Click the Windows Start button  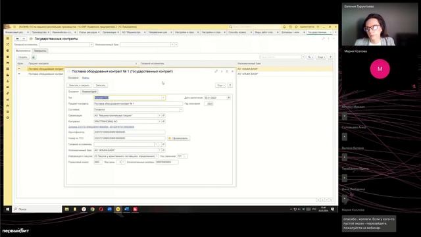(8, 209)
